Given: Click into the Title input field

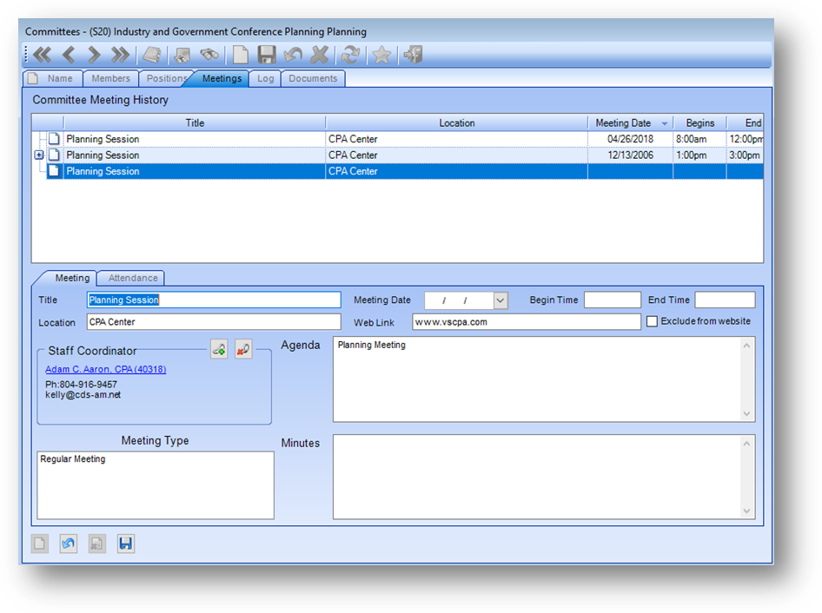Looking at the screenshot, I should click(x=214, y=300).
